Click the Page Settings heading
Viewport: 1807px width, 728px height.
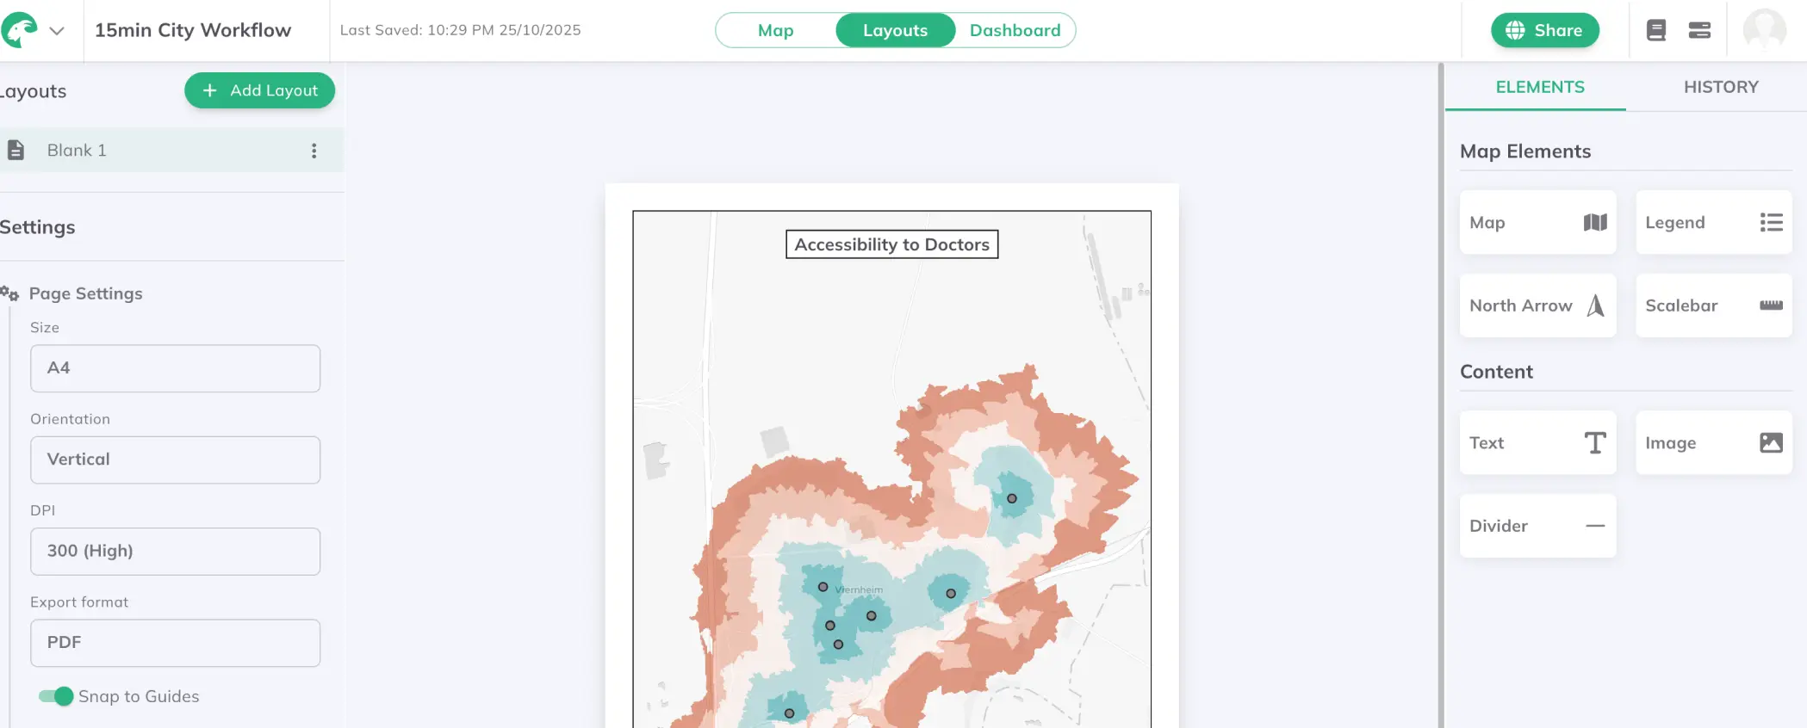pos(85,293)
